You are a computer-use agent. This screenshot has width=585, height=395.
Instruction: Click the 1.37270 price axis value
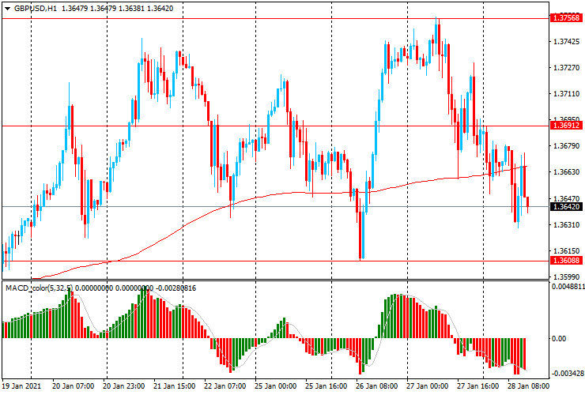pyautogui.click(x=566, y=67)
